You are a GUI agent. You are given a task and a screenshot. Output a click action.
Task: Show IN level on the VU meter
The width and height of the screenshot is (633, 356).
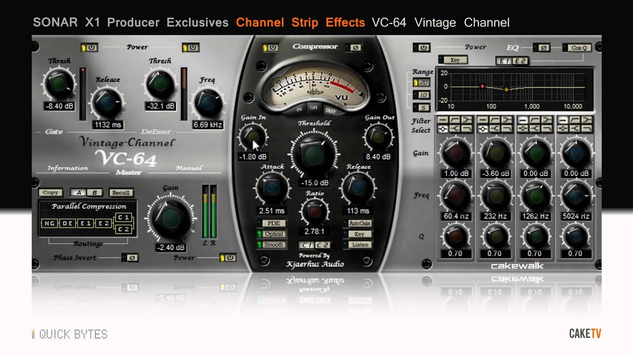[299, 109]
